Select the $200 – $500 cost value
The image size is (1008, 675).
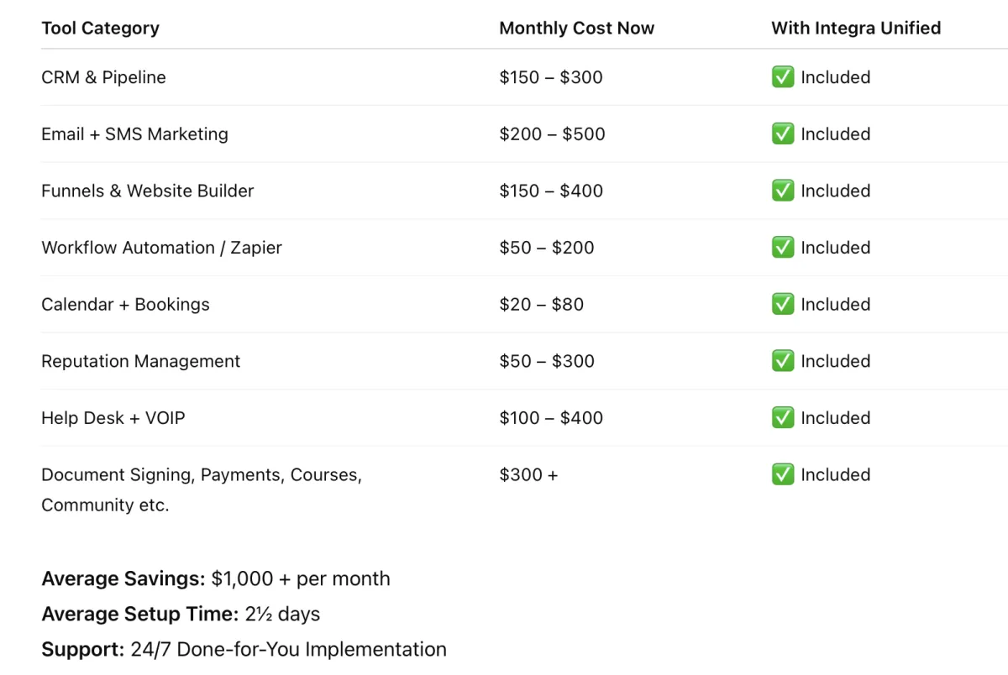click(552, 134)
